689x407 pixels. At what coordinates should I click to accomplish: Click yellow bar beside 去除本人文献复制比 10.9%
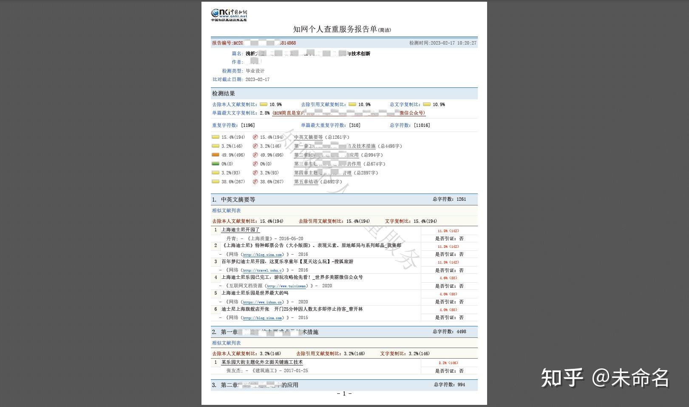click(x=264, y=104)
